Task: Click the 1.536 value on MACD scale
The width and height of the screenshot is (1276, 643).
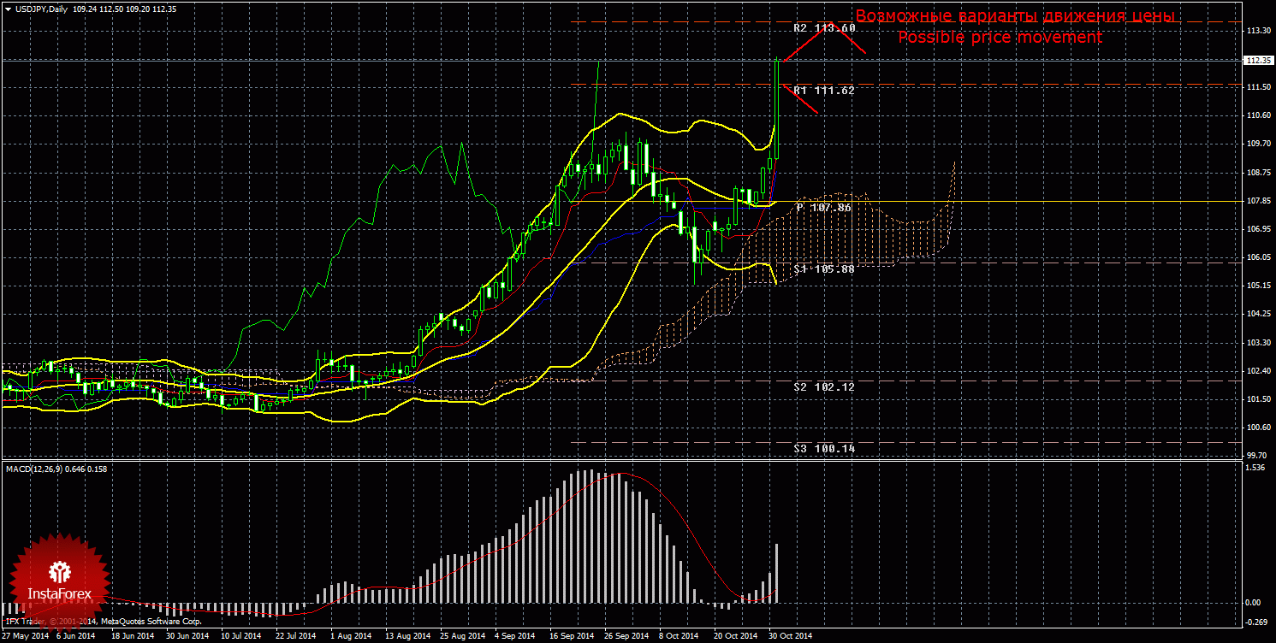Action: pyautogui.click(x=1255, y=468)
